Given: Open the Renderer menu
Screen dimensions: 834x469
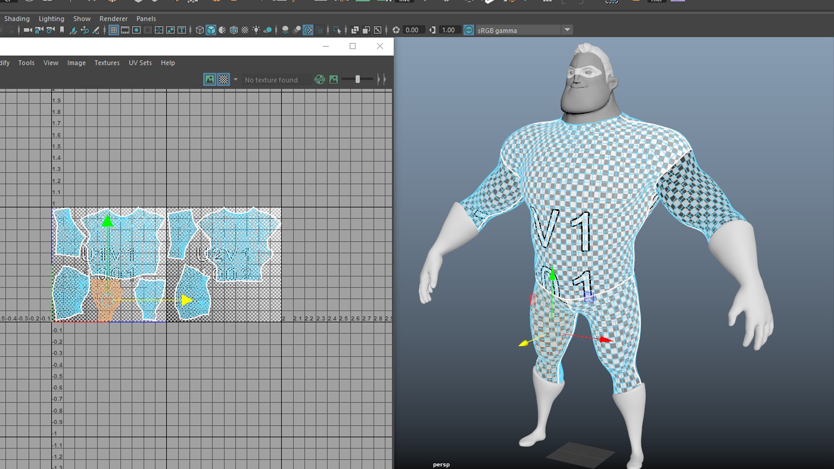Looking at the screenshot, I should pyautogui.click(x=113, y=19).
